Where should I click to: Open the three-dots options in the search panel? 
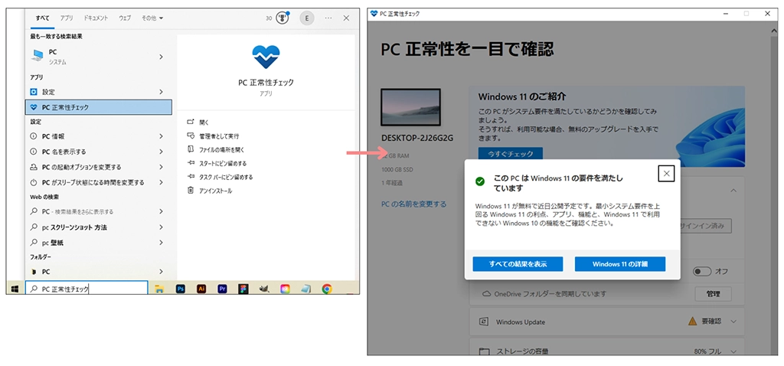(x=328, y=18)
